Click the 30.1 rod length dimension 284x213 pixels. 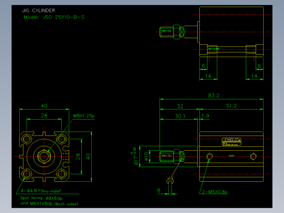180,116
